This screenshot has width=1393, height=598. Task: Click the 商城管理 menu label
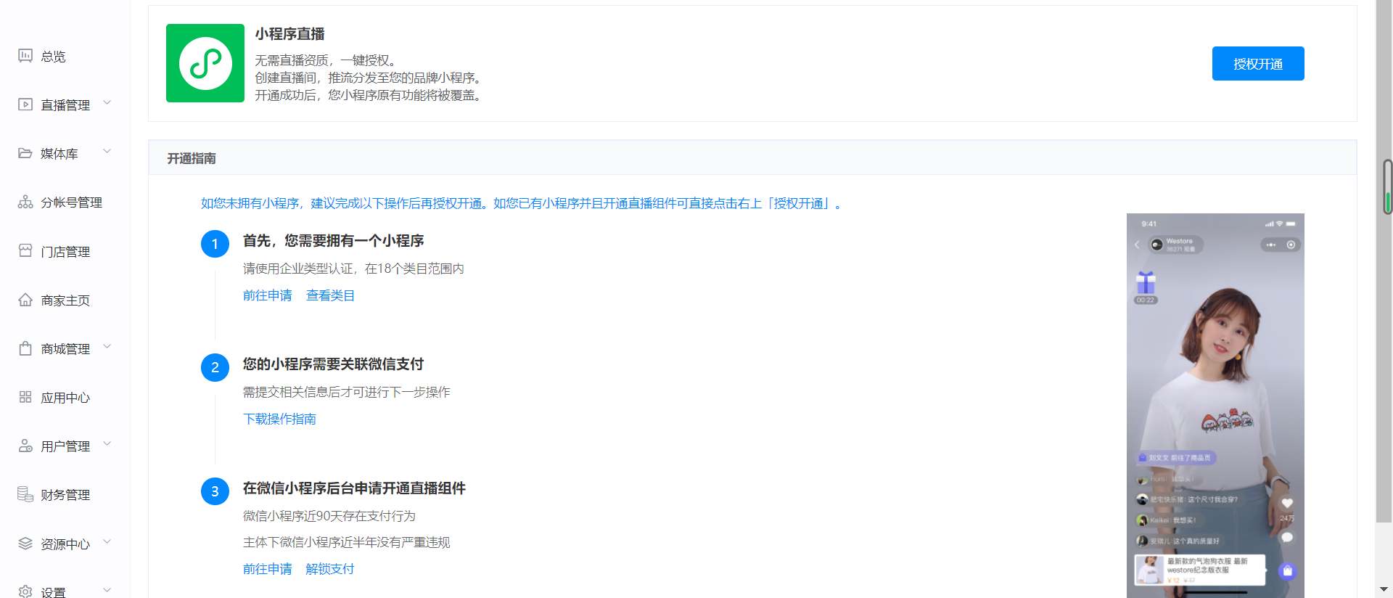[x=65, y=349]
